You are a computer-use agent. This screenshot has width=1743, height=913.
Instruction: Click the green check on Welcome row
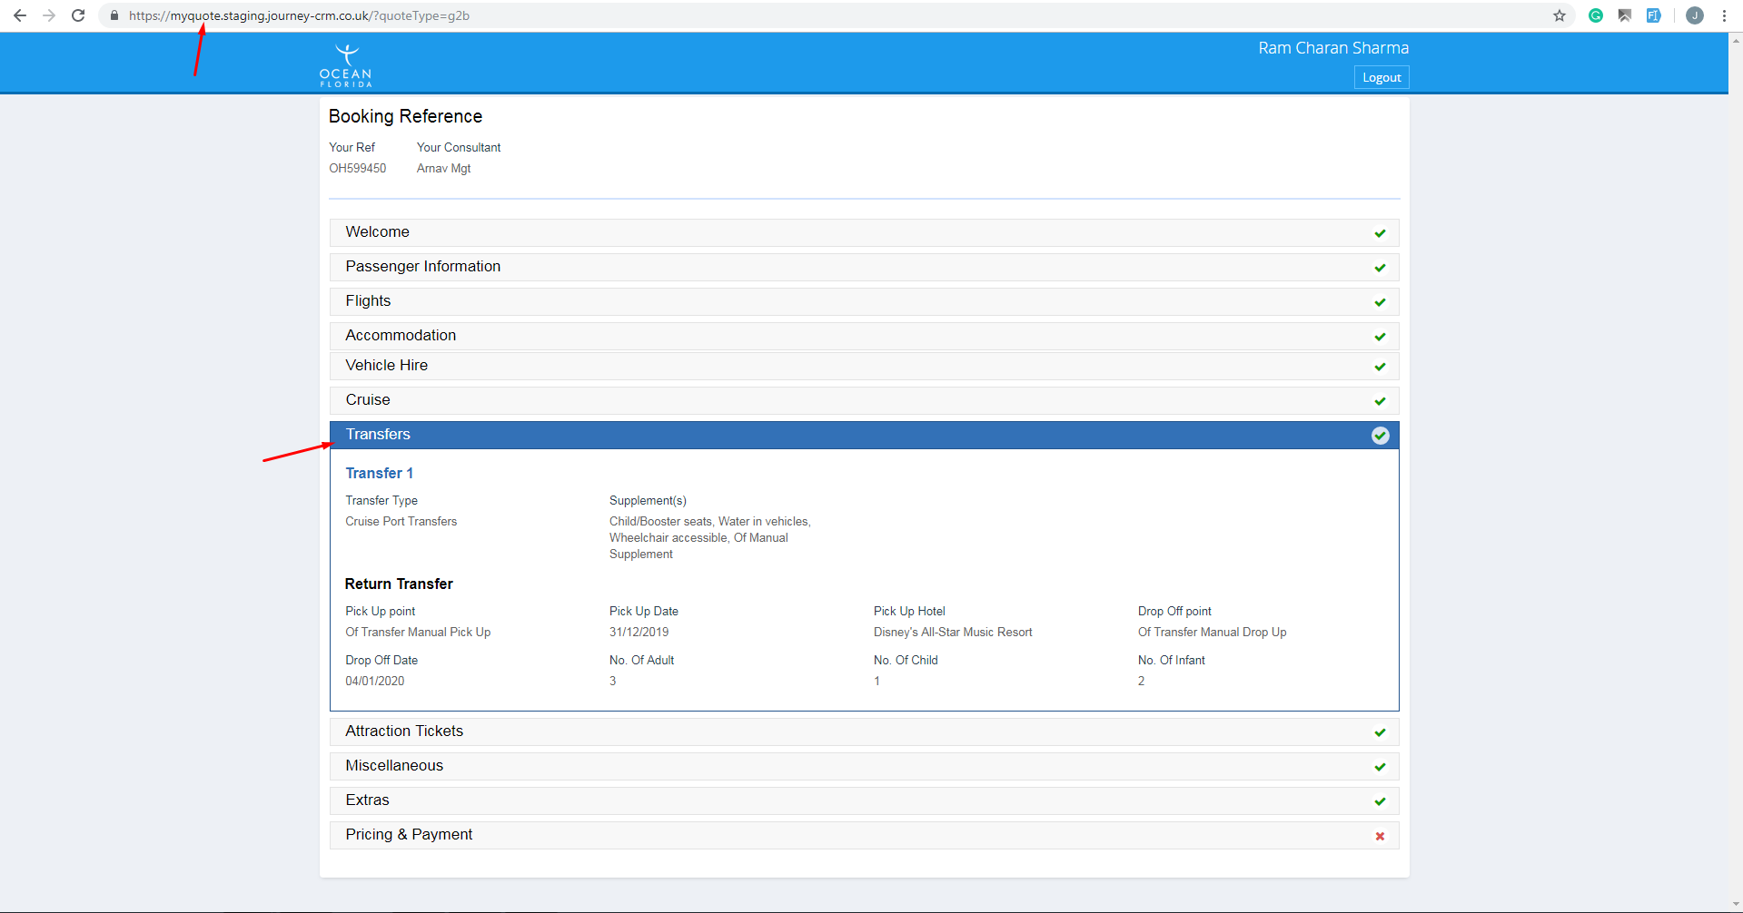point(1380,233)
